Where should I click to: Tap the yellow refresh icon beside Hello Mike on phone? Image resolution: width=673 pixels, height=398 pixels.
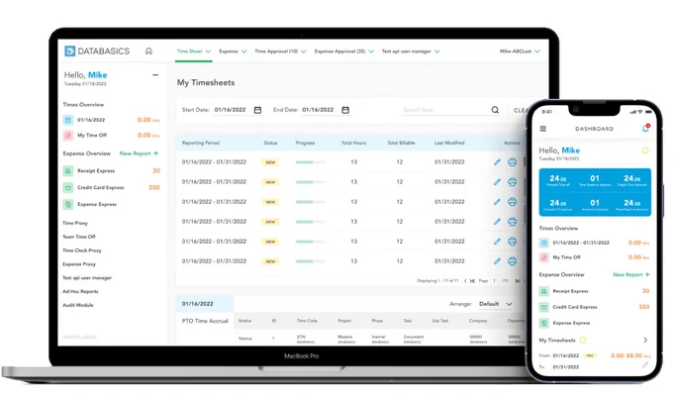[644, 150]
